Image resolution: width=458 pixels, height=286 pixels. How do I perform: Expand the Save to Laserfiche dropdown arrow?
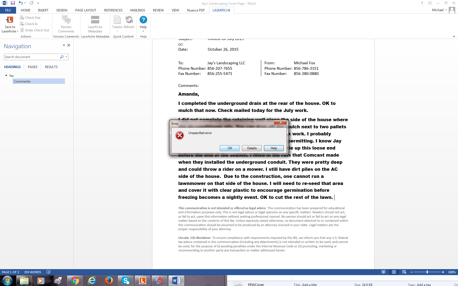click(x=17, y=31)
